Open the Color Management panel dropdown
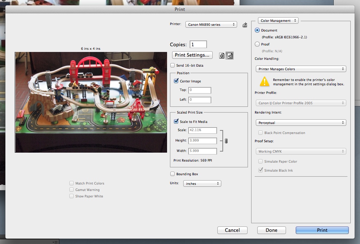The width and height of the screenshot is (360, 244). click(x=278, y=21)
